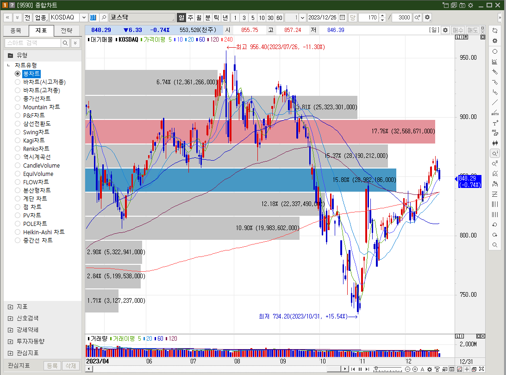Increase candle count 170 with up stepper
Screen dimensions: 506x375
[382, 15]
